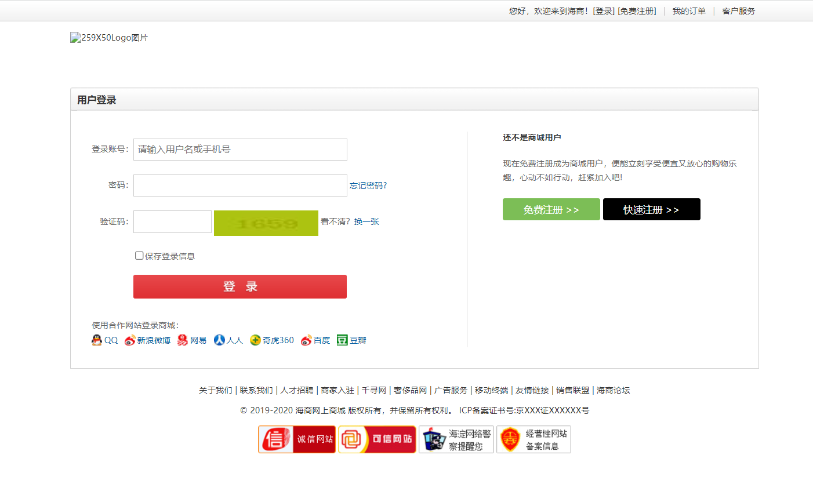Open the 海商论坛 footer link

coord(614,390)
